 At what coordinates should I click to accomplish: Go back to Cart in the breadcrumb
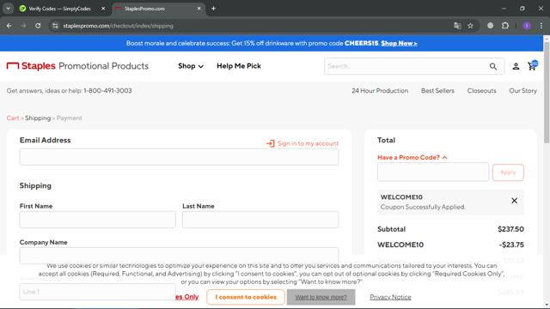13,118
